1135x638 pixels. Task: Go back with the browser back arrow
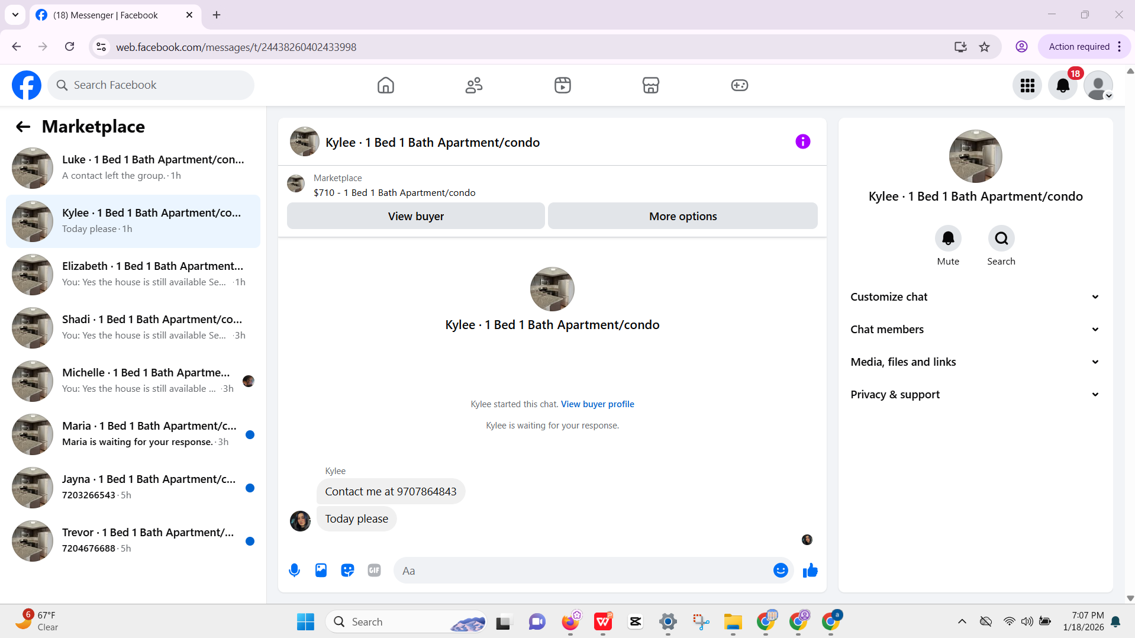tap(17, 47)
